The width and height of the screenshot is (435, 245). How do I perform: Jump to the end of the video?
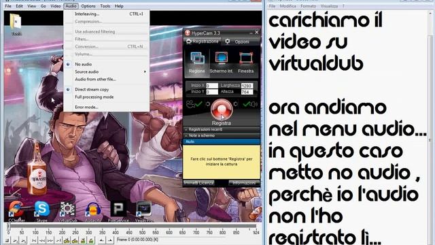(58, 240)
